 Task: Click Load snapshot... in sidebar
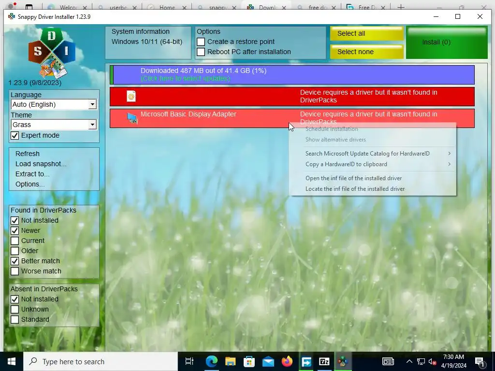click(x=41, y=164)
